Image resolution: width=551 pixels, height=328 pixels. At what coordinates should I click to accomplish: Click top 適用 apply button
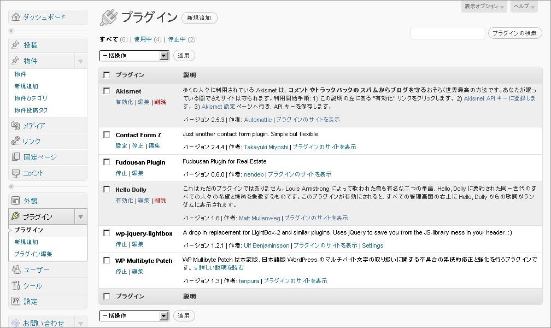tap(184, 56)
